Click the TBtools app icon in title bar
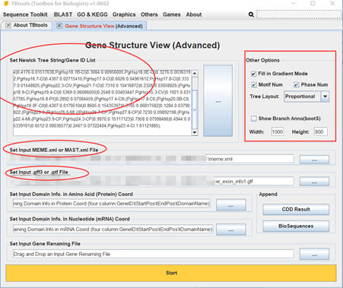The image size is (343, 288). [x=6, y=4]
